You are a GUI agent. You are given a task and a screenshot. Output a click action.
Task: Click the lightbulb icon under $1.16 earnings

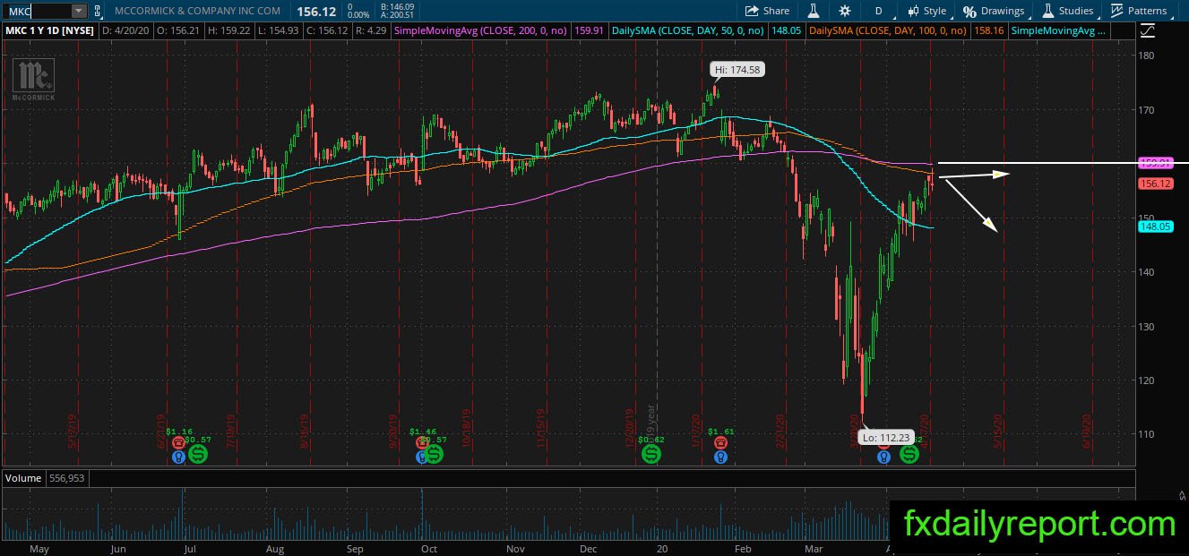coord(178,457)
